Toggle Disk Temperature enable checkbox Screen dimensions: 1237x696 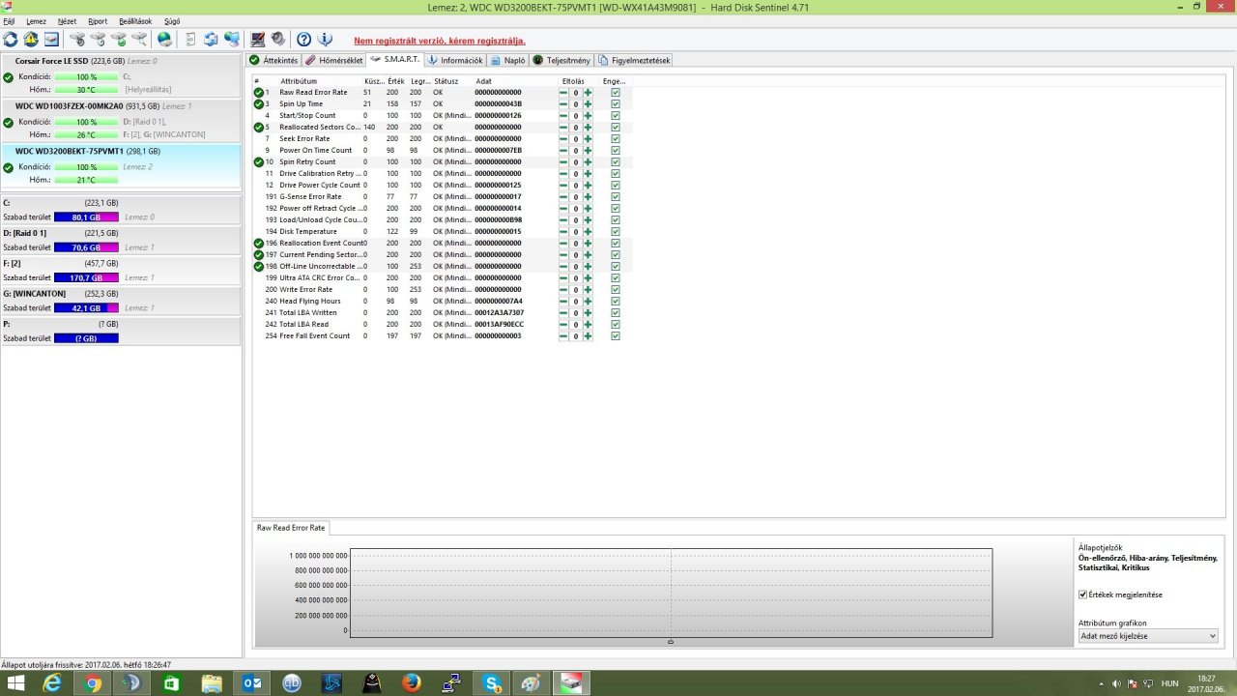point(616,231)
